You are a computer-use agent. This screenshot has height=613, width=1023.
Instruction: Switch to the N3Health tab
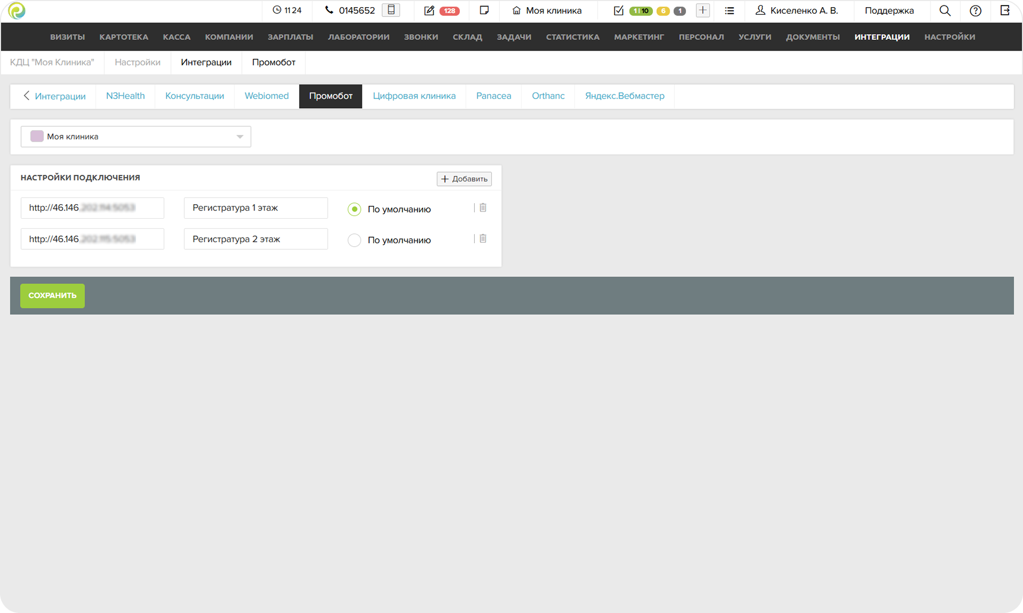[x=125, y=96]
